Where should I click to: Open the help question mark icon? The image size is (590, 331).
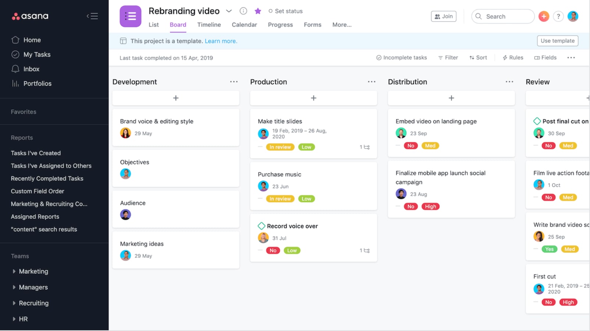click(x=558, y=16)
